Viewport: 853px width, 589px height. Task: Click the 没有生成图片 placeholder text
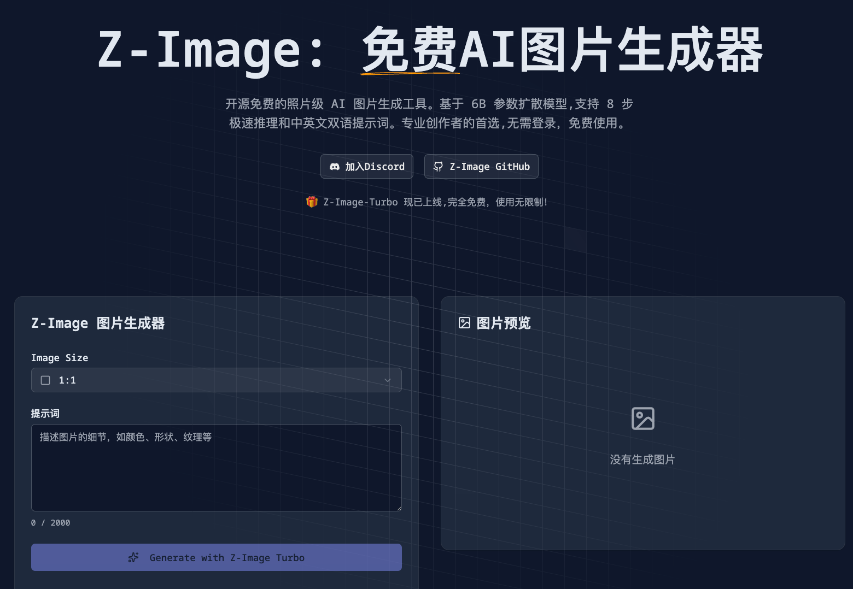[642, 460]
